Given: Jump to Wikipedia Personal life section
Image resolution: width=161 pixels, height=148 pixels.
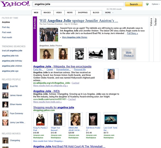Looking at the screenshot, I should pos(80,70).
